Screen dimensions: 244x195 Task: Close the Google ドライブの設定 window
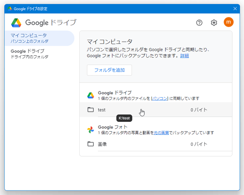235,9
